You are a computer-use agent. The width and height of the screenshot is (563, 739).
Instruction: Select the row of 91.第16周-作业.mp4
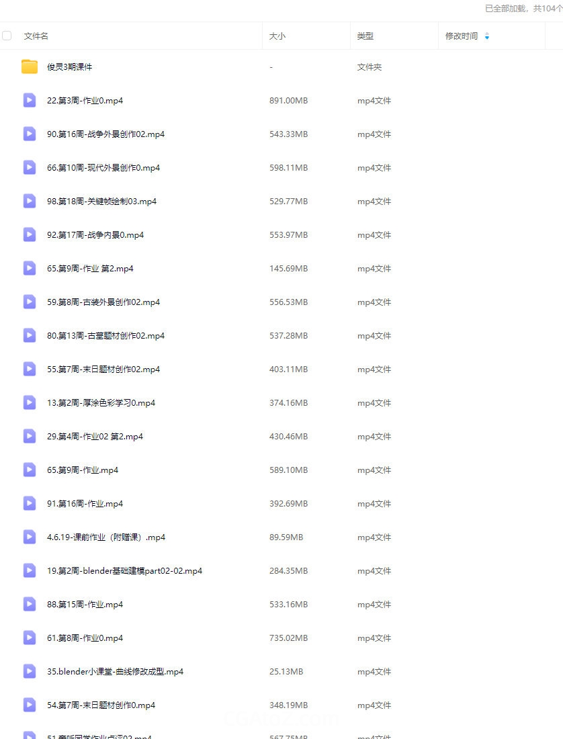[281, 503]
